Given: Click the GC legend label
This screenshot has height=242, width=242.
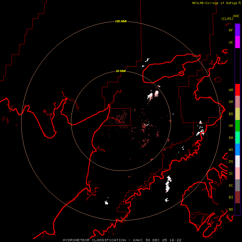Looking at the screenshot, I should coord(231,186).
